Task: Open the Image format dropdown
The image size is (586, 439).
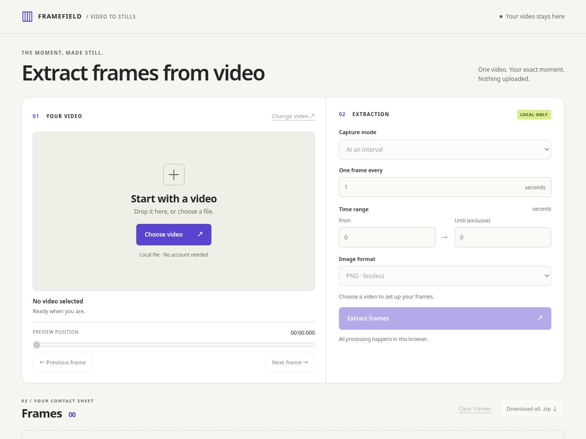Action: coord(445,276)
